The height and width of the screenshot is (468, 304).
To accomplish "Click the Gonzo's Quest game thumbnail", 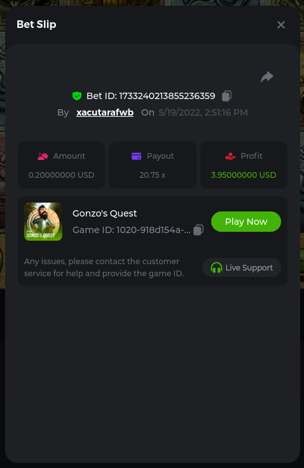I will 43,222.
